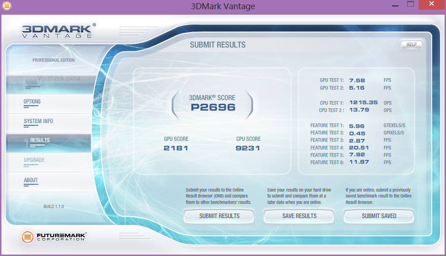This screenshot has height=256, width=446.
Task: Close the 3DMark Vantage window
Action: (431, 5)
